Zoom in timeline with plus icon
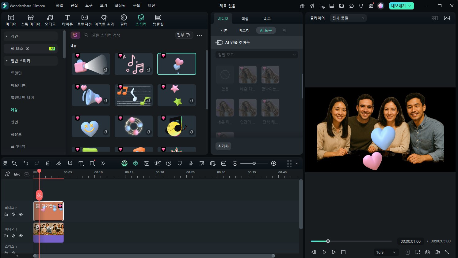Screen dimensions: 458x258 click(x=274, y=163)
